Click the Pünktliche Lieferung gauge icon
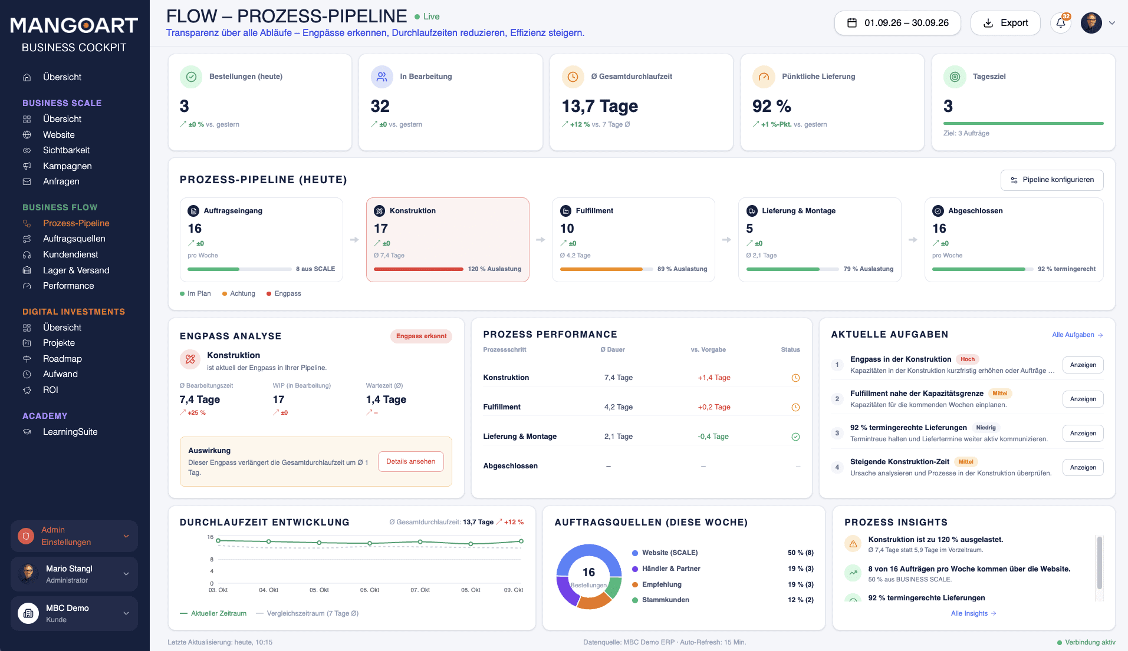The width and height of the screenshot is (1128, 651). (x=764, y=77)
